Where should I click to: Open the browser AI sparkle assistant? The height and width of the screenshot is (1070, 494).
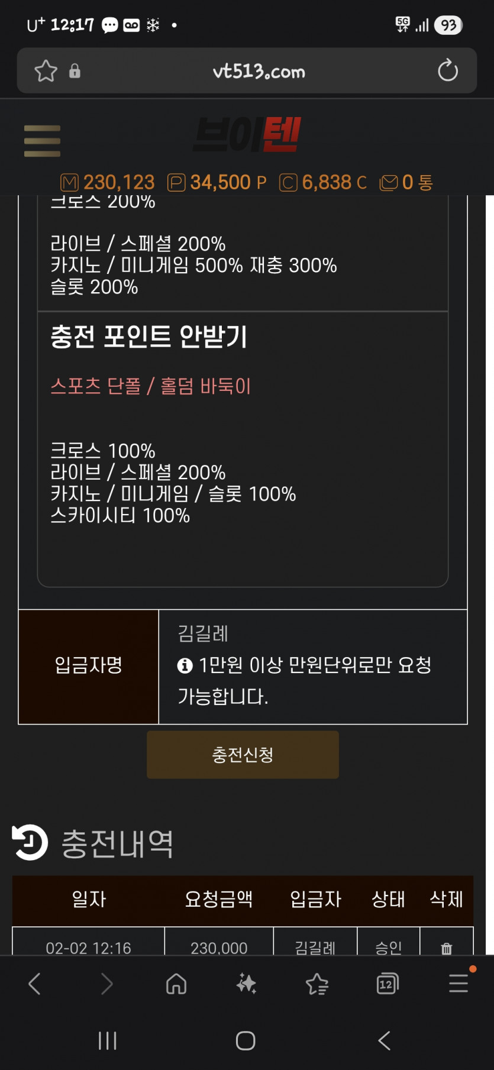(x=246, y=984)
